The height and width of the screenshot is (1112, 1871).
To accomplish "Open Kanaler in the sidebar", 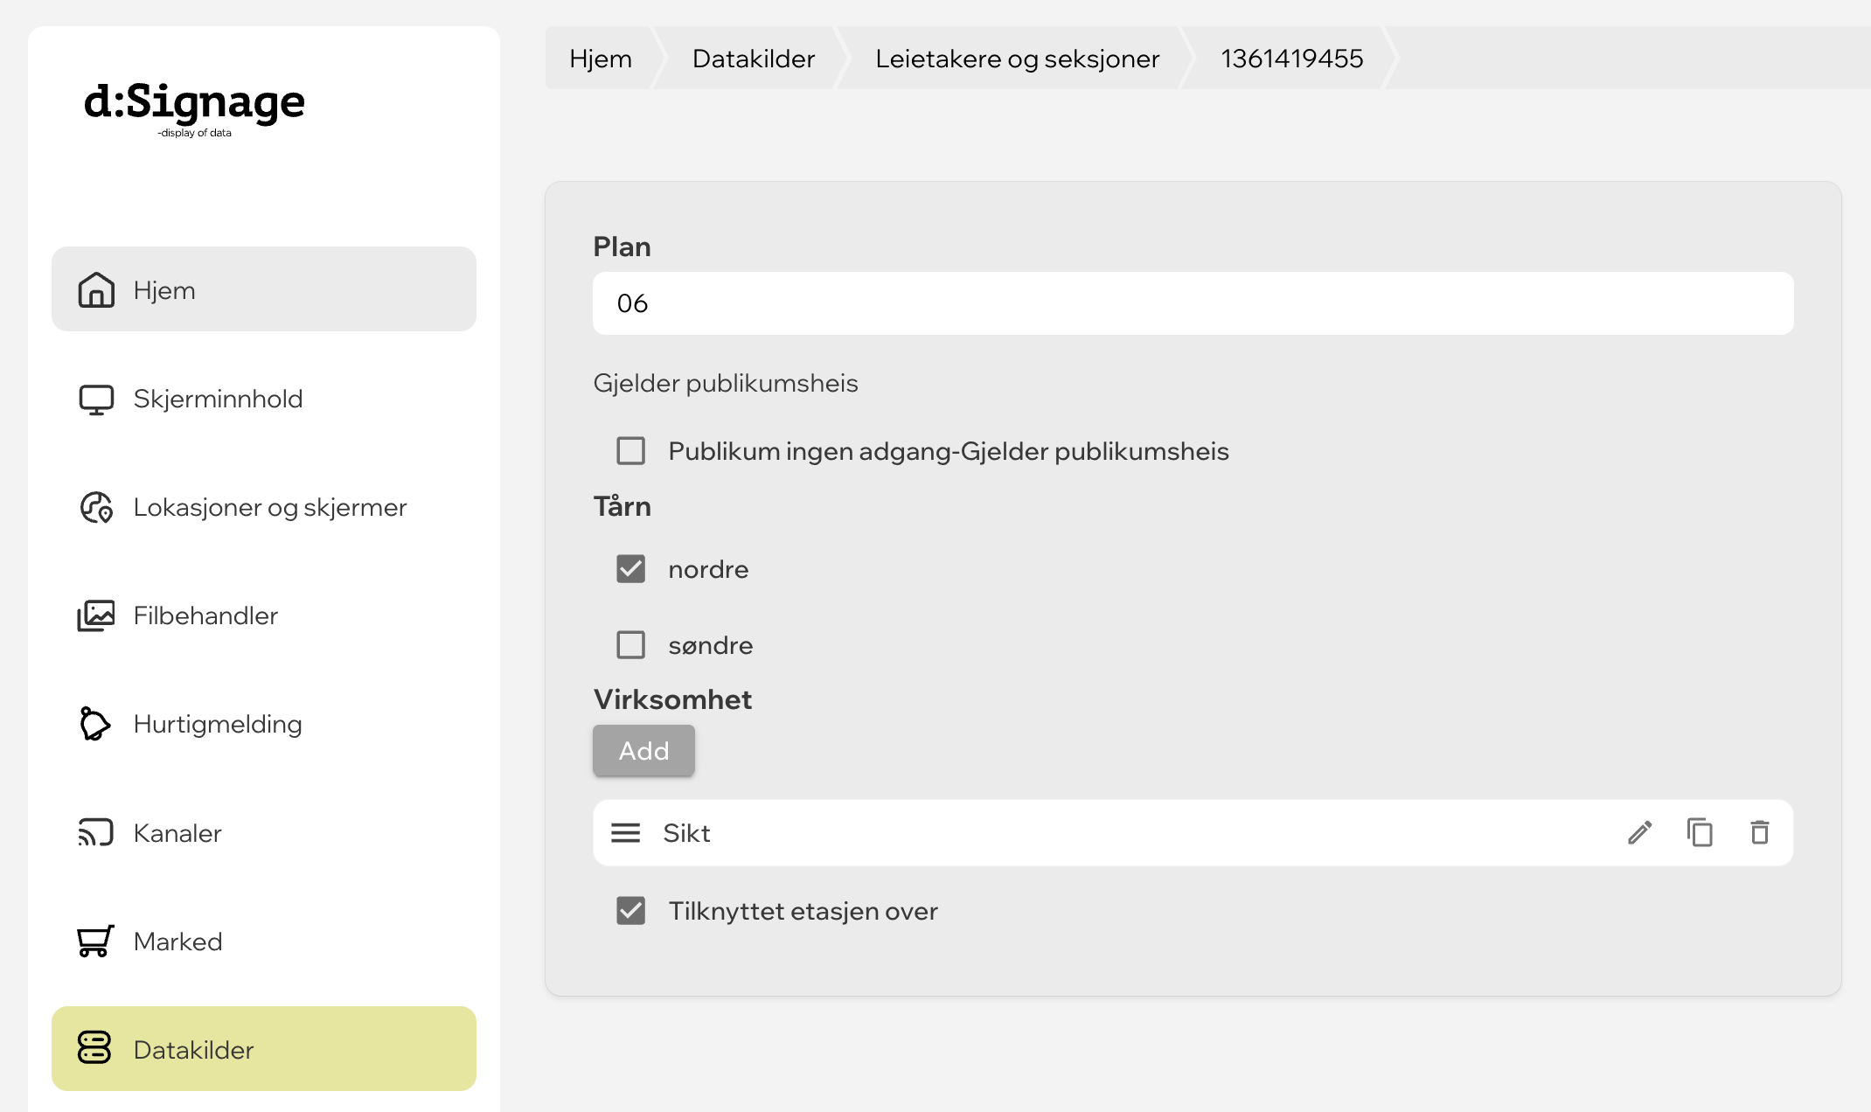I will coord(264,832).
